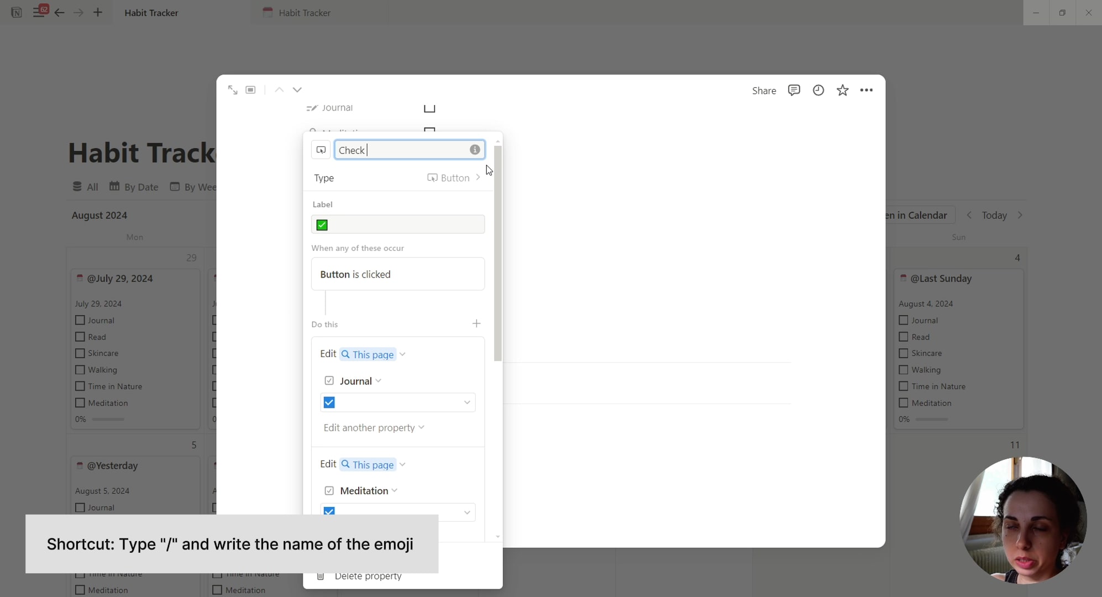The width and height of the screenshot is (1102, 597).
Task: Click the 0% progress bar on July 29 card
Action: coord(108,419)
